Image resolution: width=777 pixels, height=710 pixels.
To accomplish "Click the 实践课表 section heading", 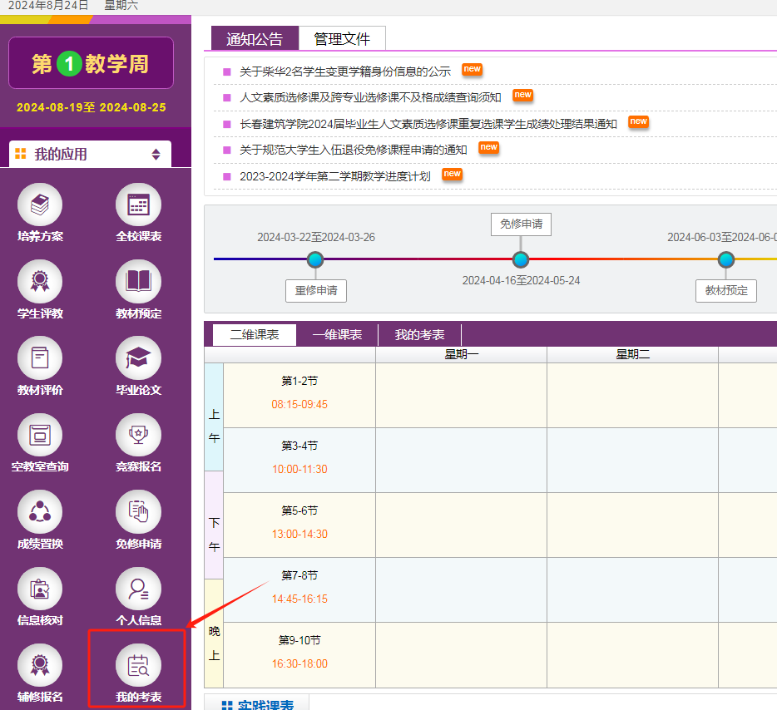I will 265,704.
